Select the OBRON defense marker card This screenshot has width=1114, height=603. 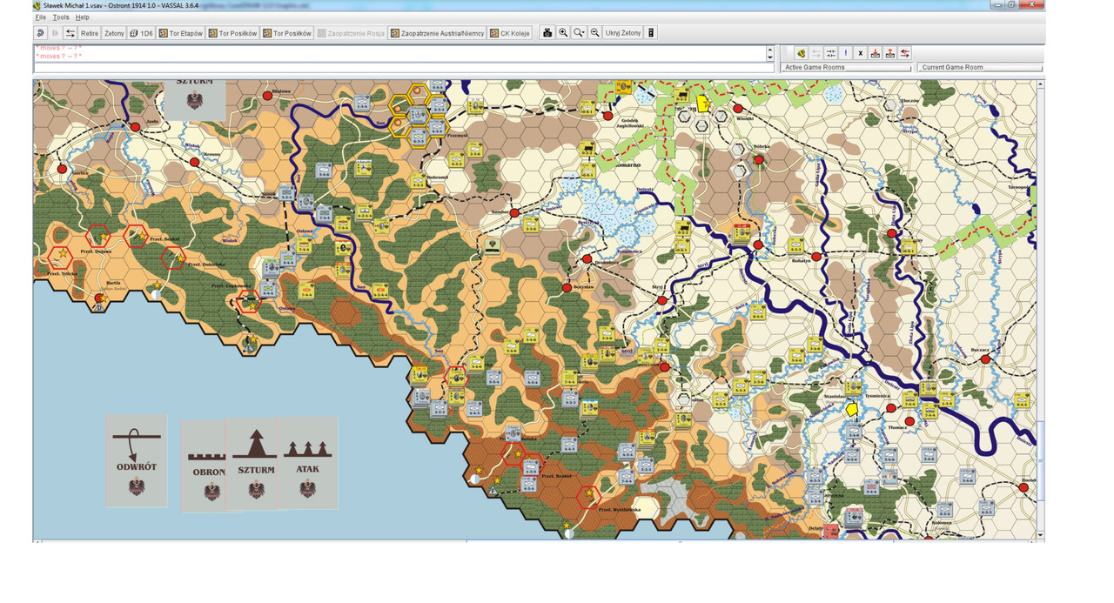pos(204,466)
